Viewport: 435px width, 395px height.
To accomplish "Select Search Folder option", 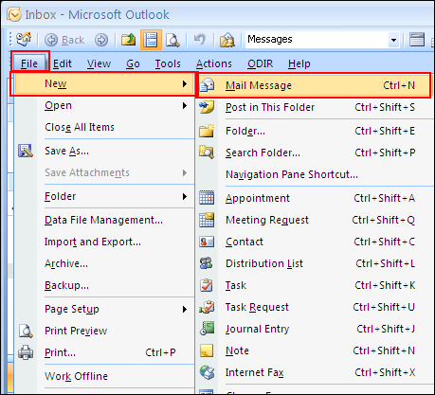I will coord(315,153).
